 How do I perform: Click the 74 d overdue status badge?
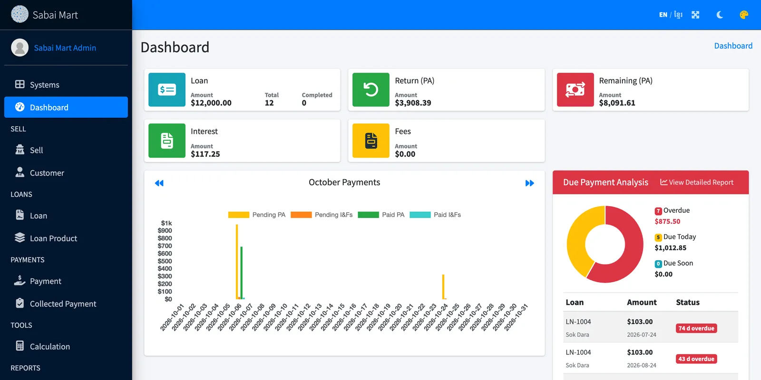click(696, 328)
